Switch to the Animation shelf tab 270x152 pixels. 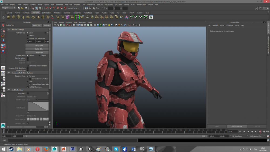(57, 13)
